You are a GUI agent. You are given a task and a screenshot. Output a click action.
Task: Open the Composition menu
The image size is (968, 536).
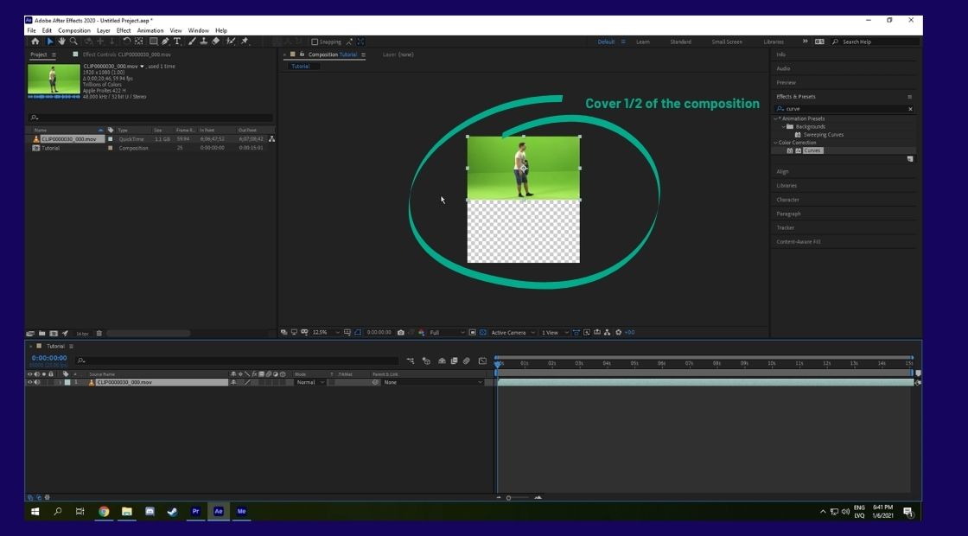click(74, 29)
